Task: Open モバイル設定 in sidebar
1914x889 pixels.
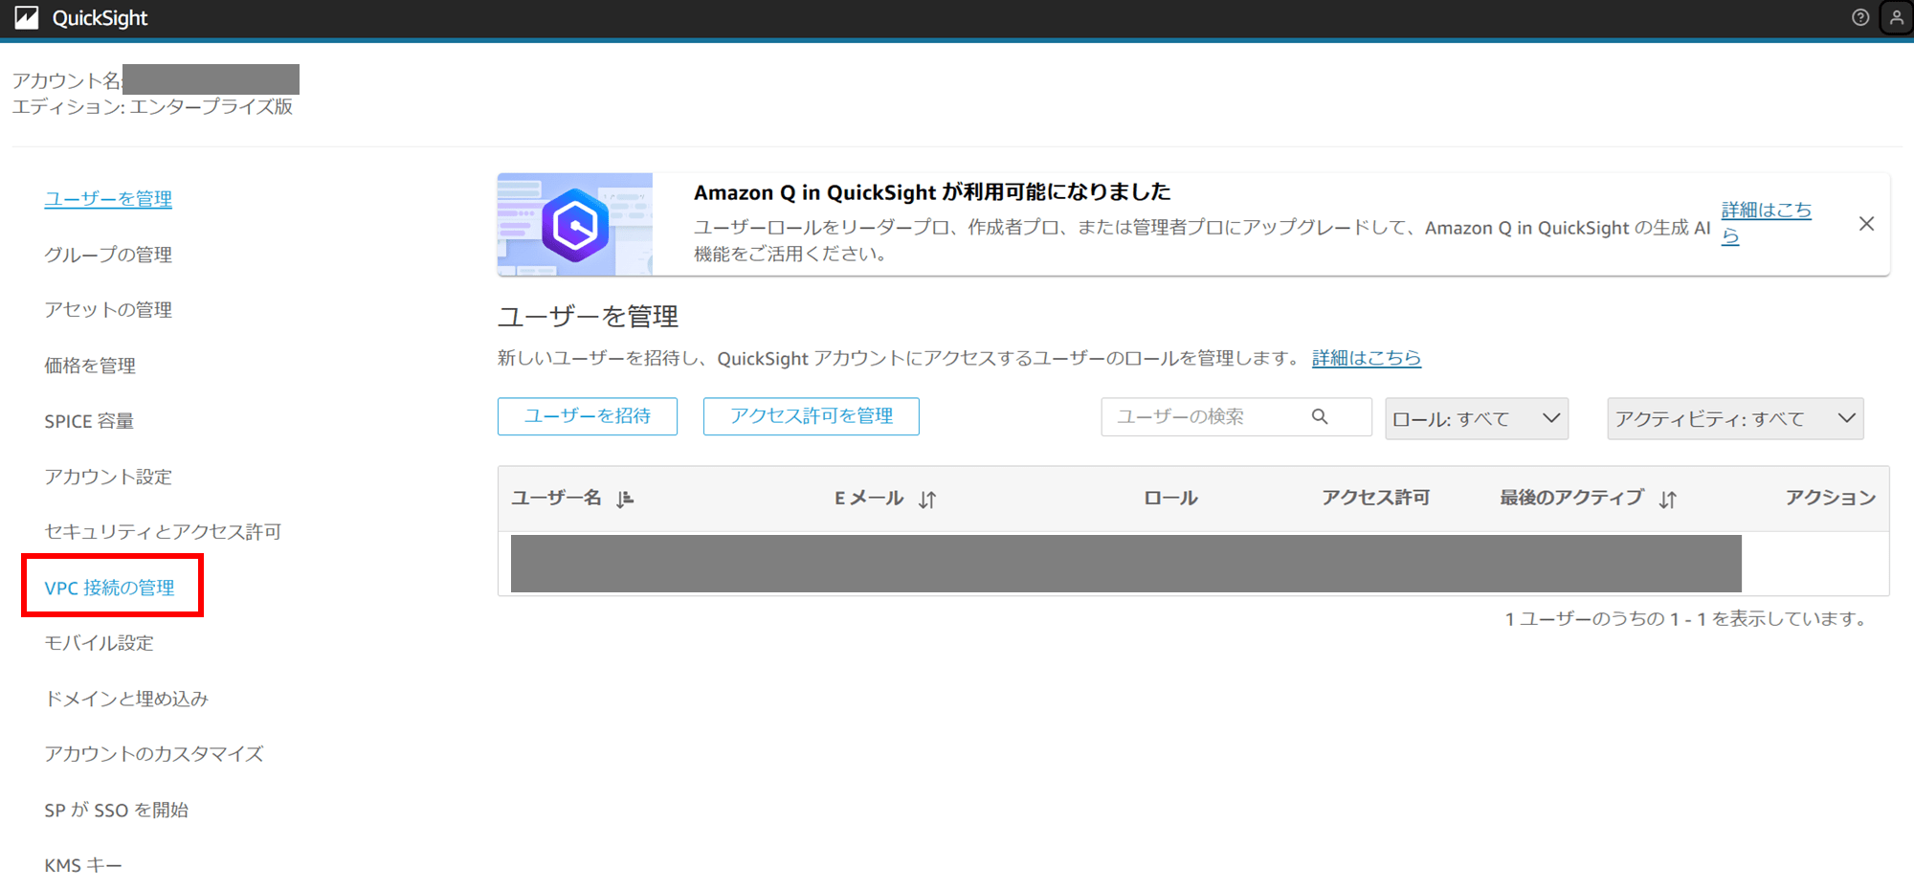Action: coord(99,643)
